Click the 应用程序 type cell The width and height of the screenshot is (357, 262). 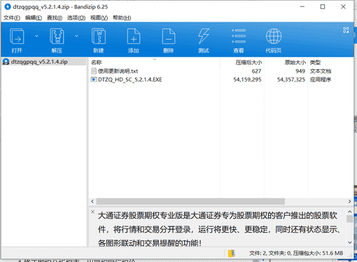[x=321, y=80]
